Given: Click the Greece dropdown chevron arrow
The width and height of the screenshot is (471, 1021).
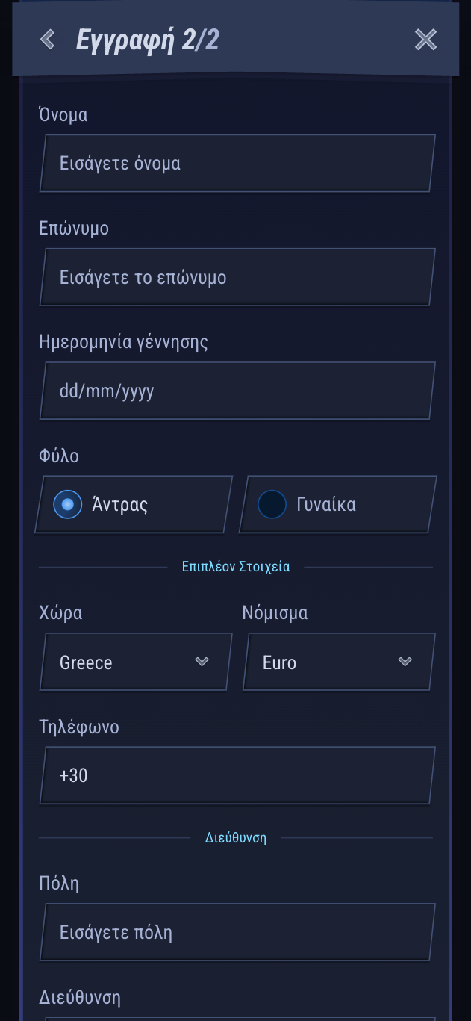Looking at the screenshot, I should [x=202, y=662].
